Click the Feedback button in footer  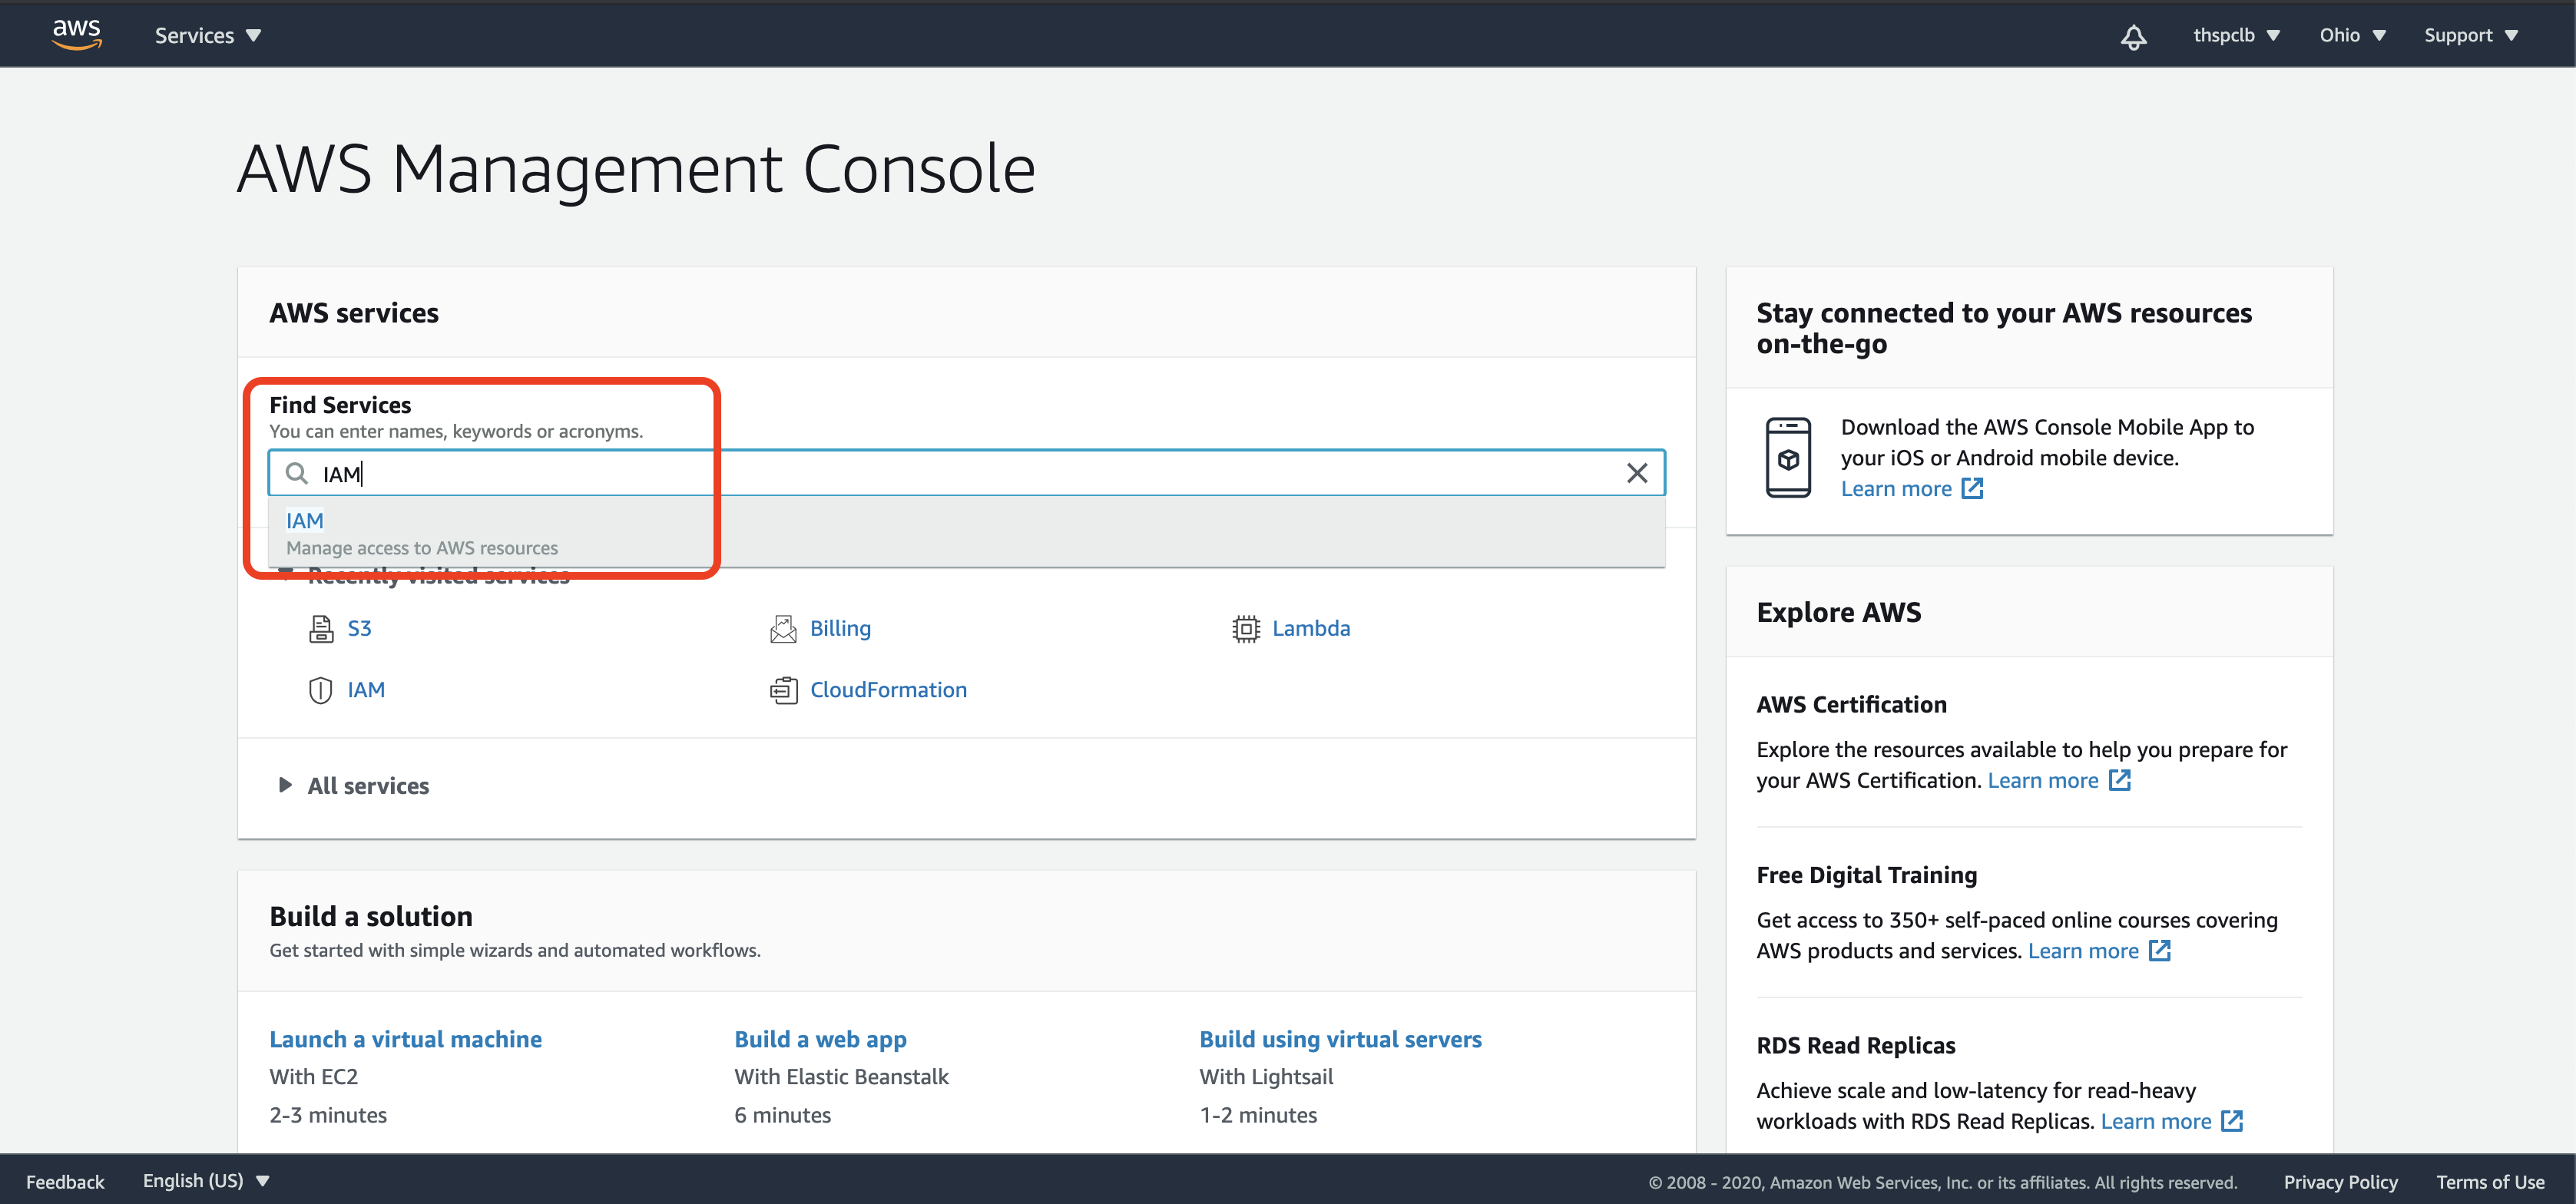point(65,1182)
